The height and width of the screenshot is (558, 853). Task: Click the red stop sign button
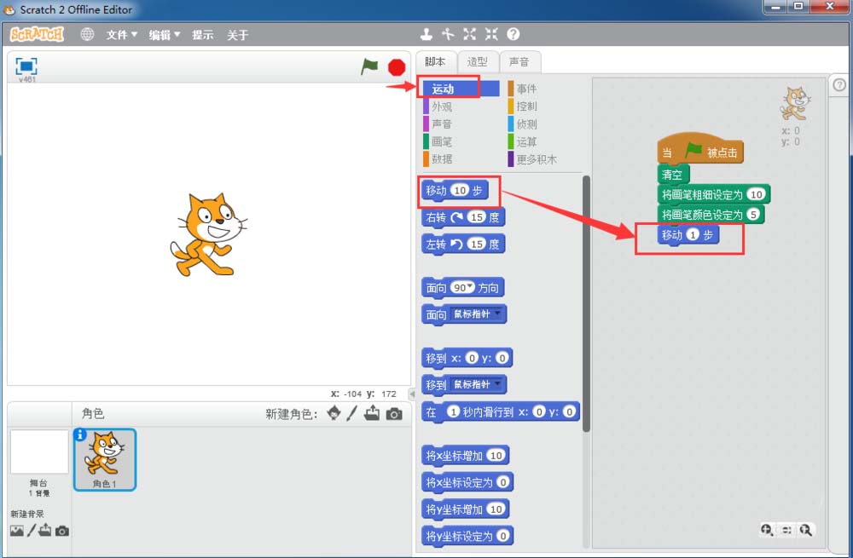397,67
